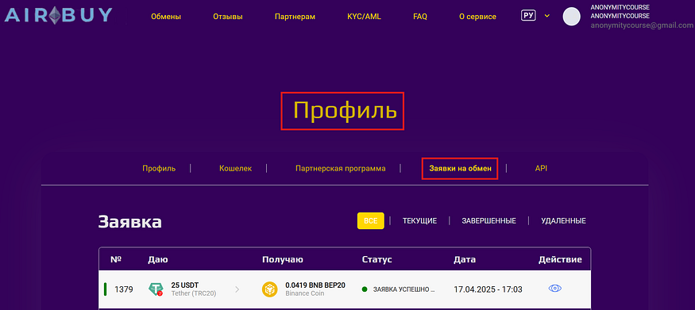The image size is (695, 310).
Task: Click the ЗАЯВКА УСПЕШНО status text
Action: point(403,289)
